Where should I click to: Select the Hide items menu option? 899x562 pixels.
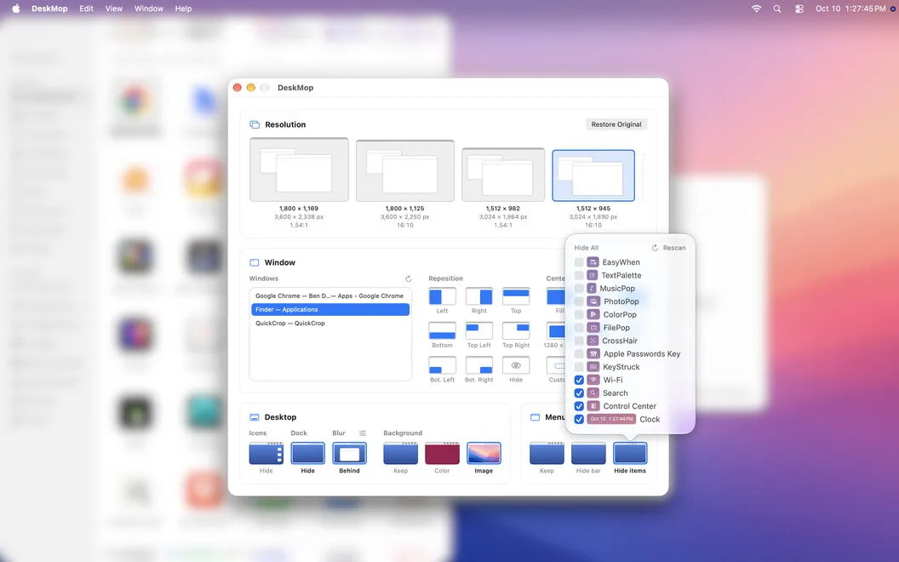tap(629, 453)
